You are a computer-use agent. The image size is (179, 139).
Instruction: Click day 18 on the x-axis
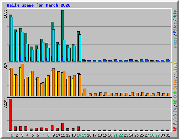coord(100,135)
